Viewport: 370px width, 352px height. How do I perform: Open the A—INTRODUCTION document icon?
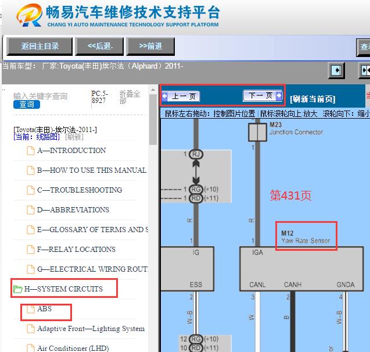(30, 151)
